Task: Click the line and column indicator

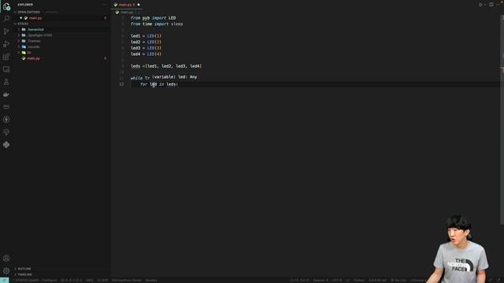Action: click(299, 280)
